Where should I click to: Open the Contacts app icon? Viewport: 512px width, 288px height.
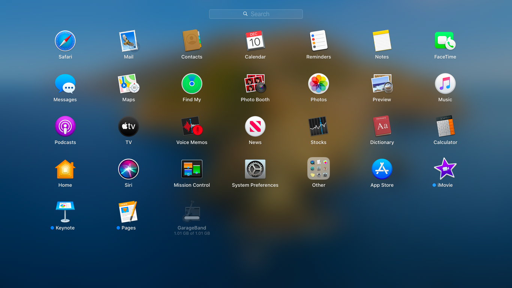coord(192,41)
